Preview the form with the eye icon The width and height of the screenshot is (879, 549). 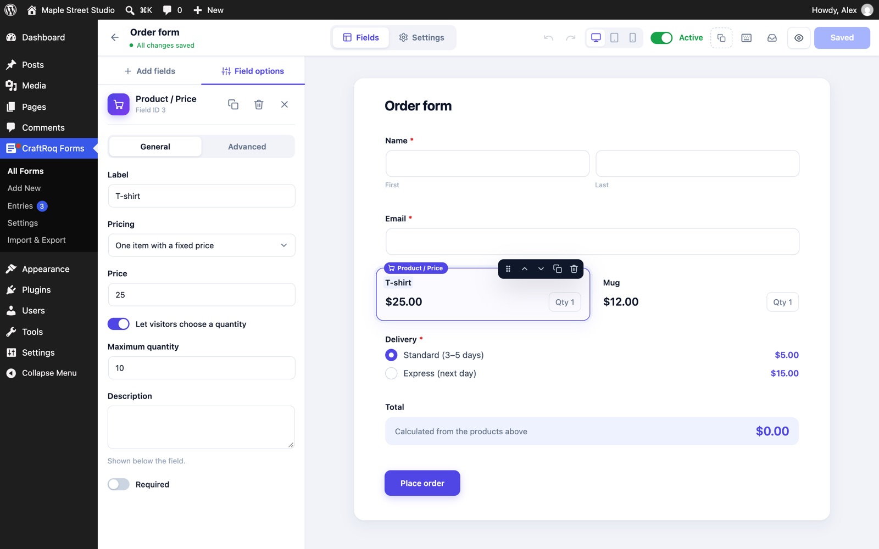coord(799,38)
